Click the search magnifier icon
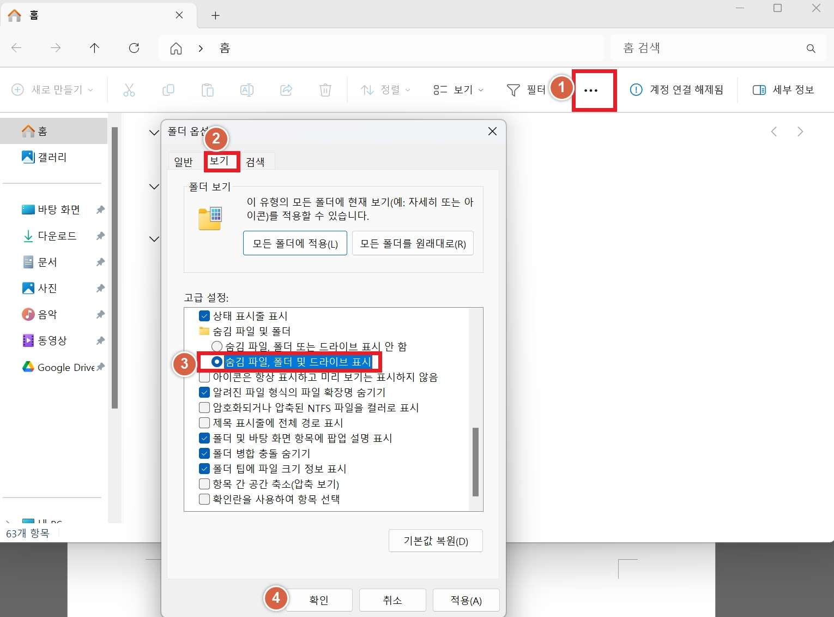Screen dimensions: 834x617 click(811, 49)
